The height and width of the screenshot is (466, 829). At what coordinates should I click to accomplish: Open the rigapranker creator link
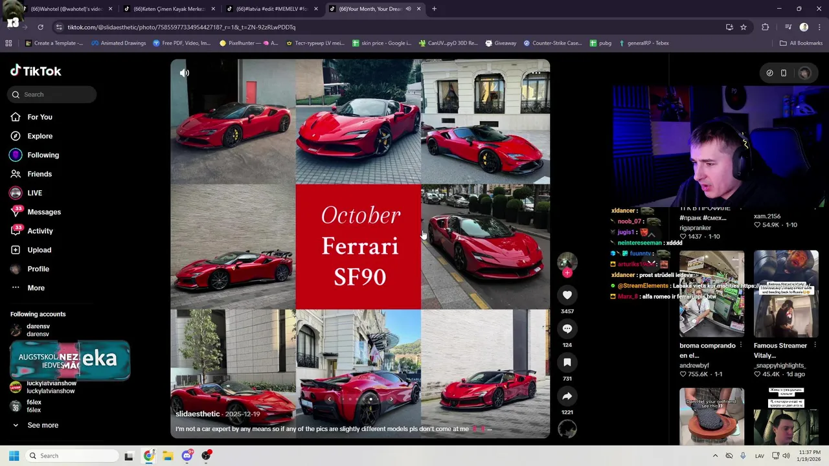(x=695, y=228)
